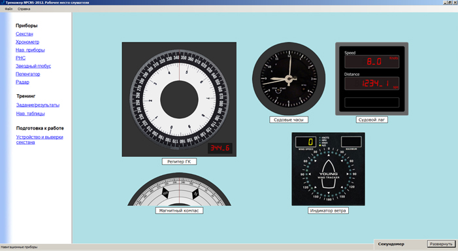This screenshot has height=251, width=458.
Task: Expand the stopwatch with Развернуть button
Action: pyautogui.click(x=441, y=244)
